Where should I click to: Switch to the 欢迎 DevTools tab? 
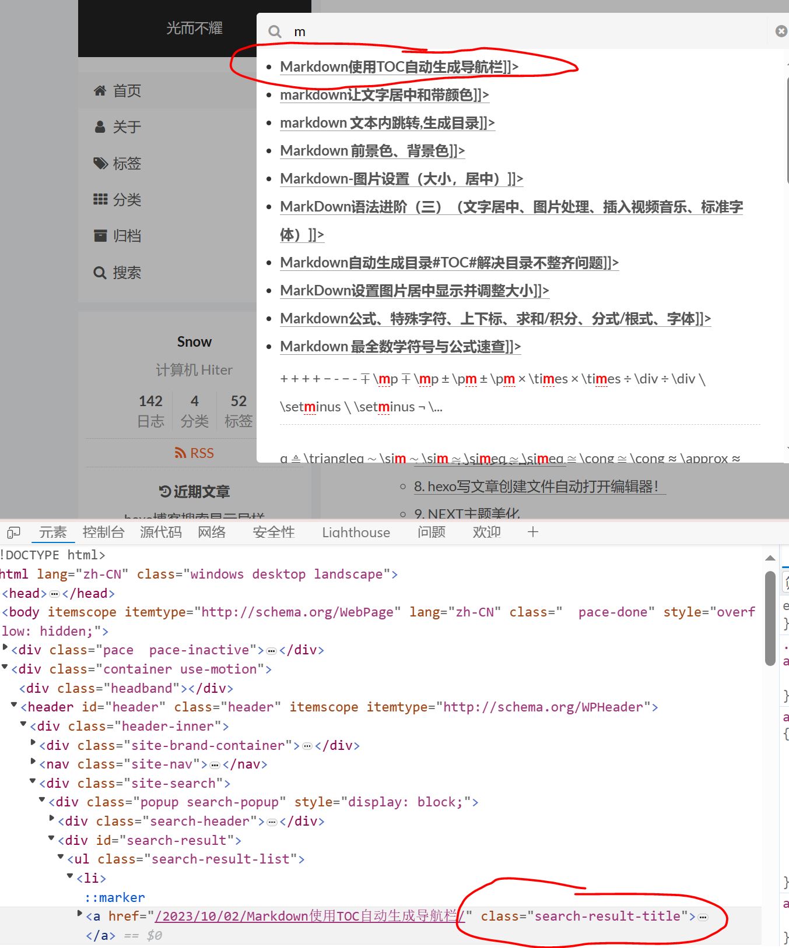[x=487, y=532]
